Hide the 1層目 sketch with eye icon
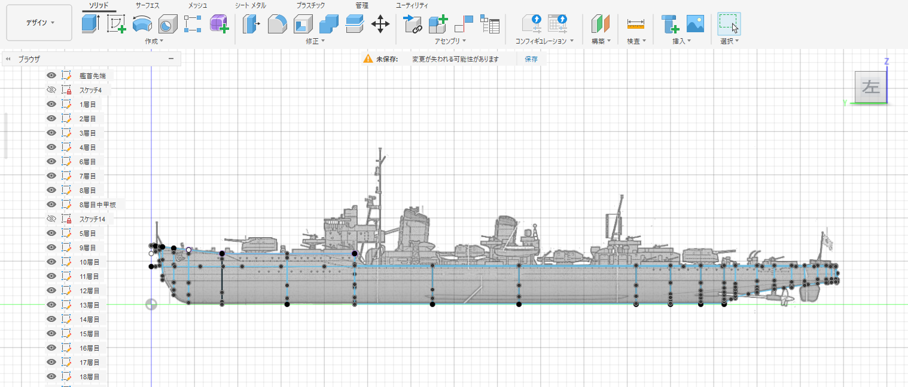This screenshot has height=387, width=908. (51, 105)
